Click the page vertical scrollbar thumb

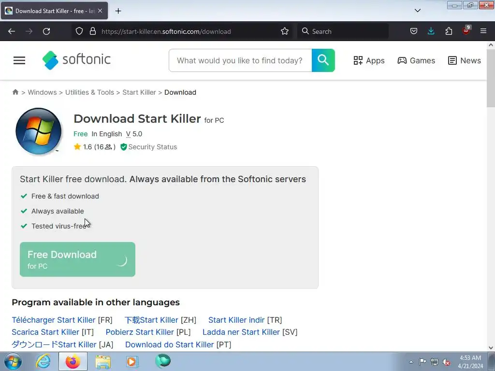click(491, 78)
